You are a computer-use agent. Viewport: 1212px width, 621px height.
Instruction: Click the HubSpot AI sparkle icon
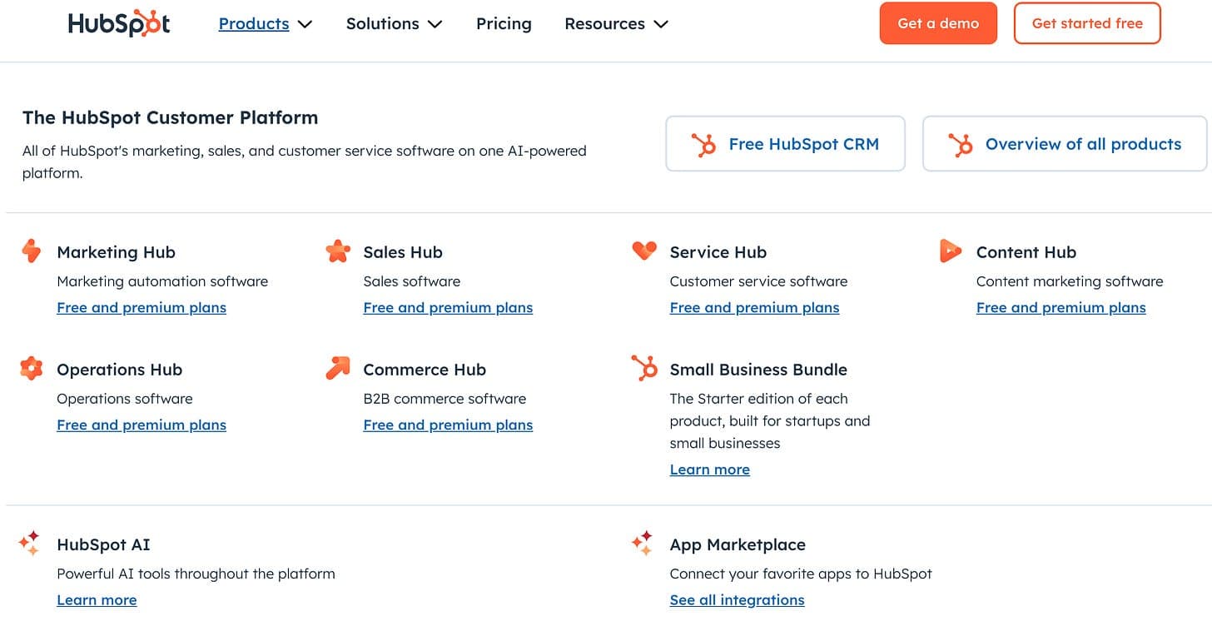[x=30, y=543]
